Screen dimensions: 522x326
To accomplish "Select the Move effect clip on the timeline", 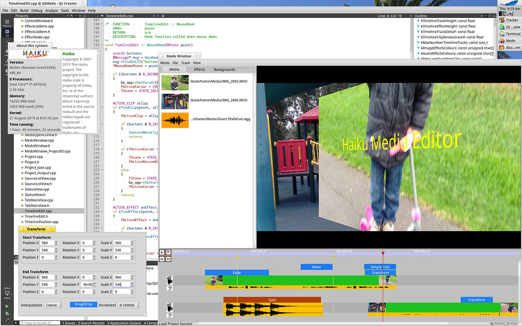I will tap(316, 267).
